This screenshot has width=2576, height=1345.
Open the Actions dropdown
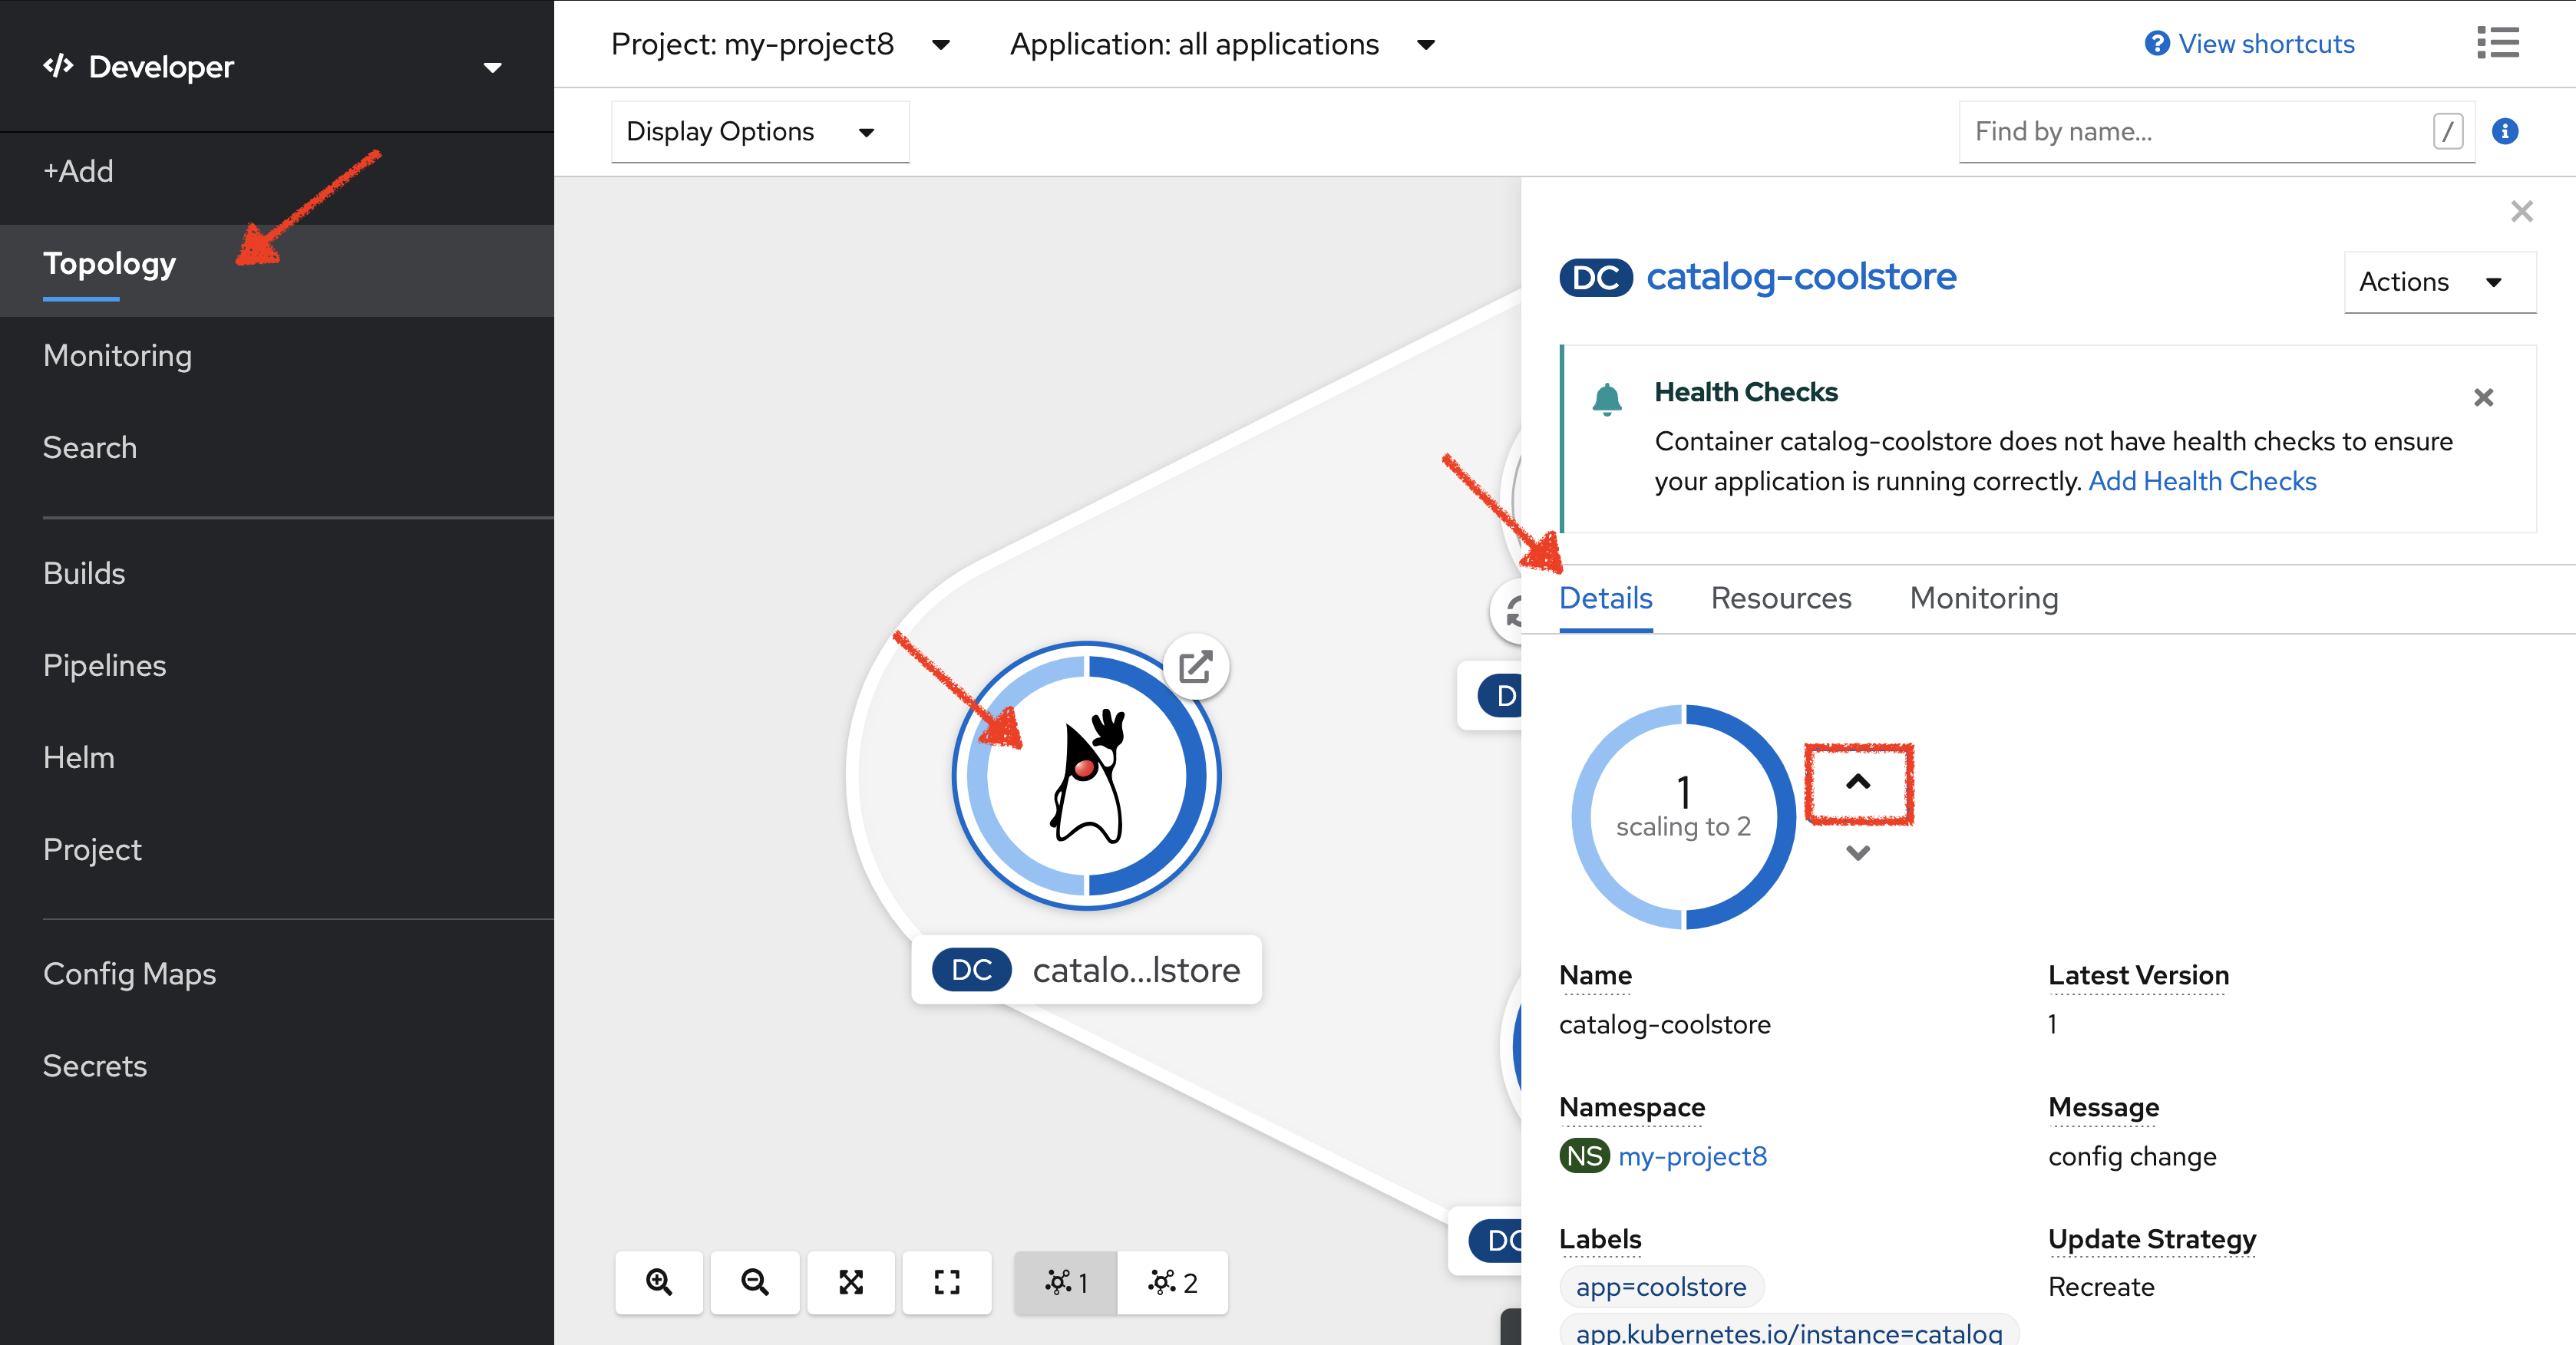[x=2439, y=282]
